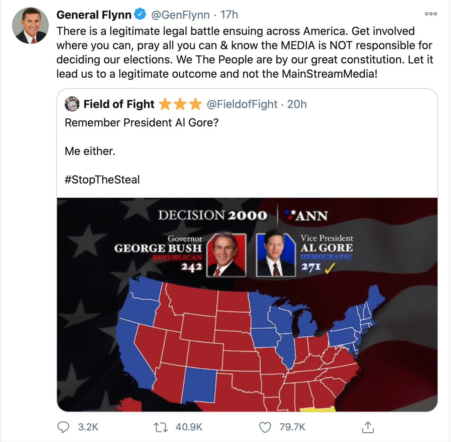Click the quoted tweet text "Remember President Al Gore?"
The image size is (451, 442).
tap(141, 123)
